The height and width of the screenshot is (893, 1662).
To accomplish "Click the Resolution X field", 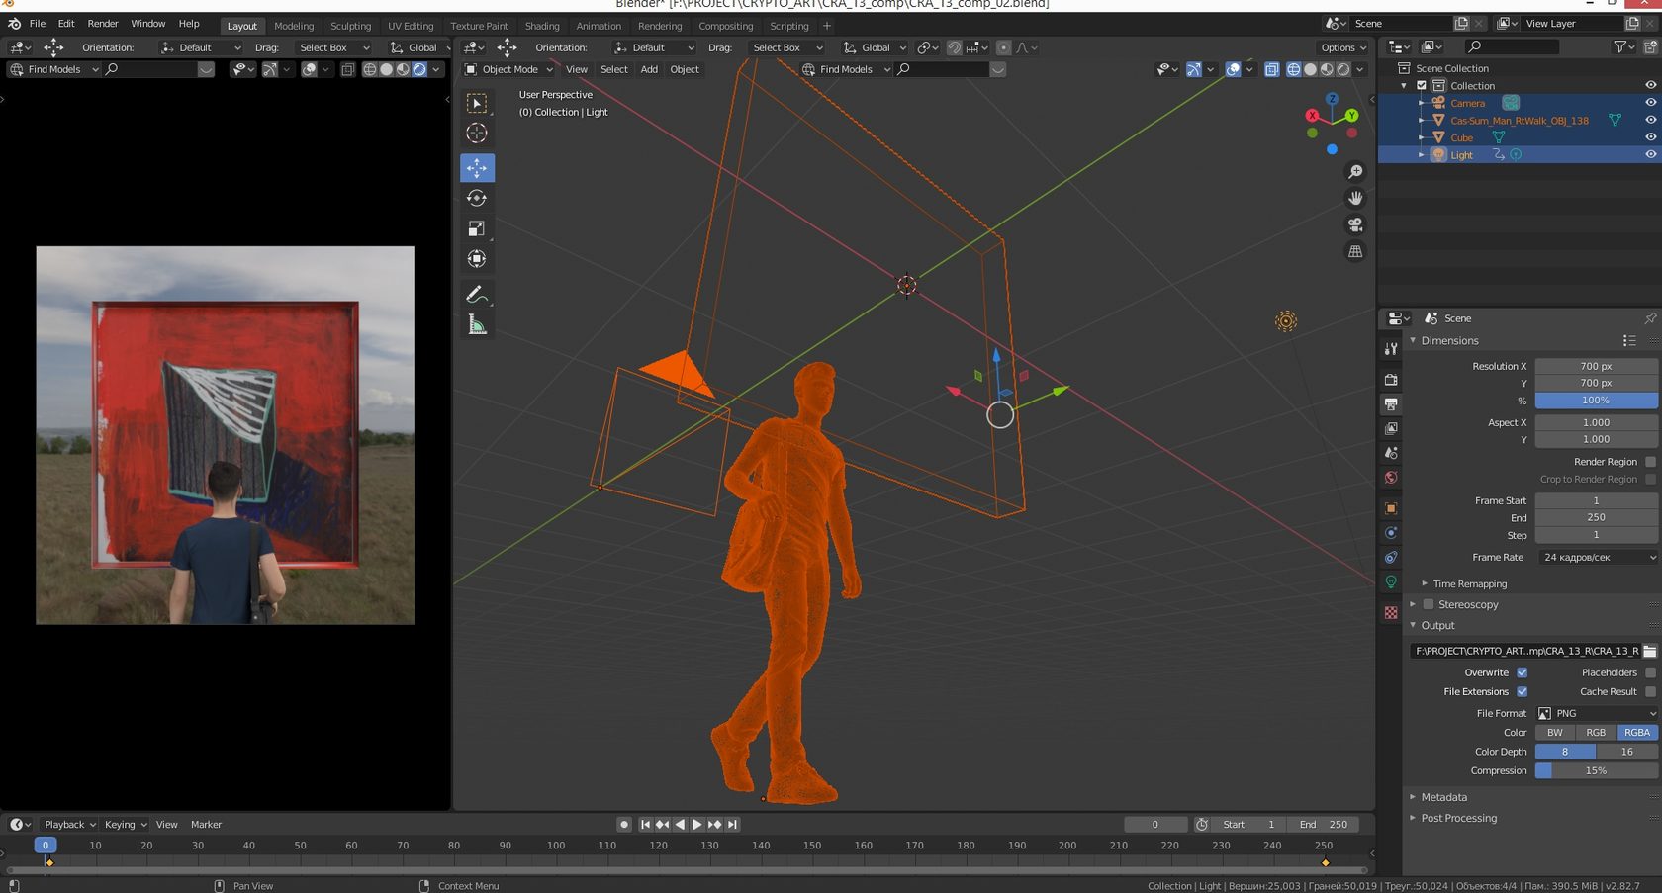I will tap(1596, 366).
